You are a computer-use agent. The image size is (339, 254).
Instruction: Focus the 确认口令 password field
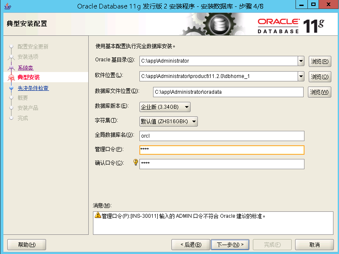[222, 164]
